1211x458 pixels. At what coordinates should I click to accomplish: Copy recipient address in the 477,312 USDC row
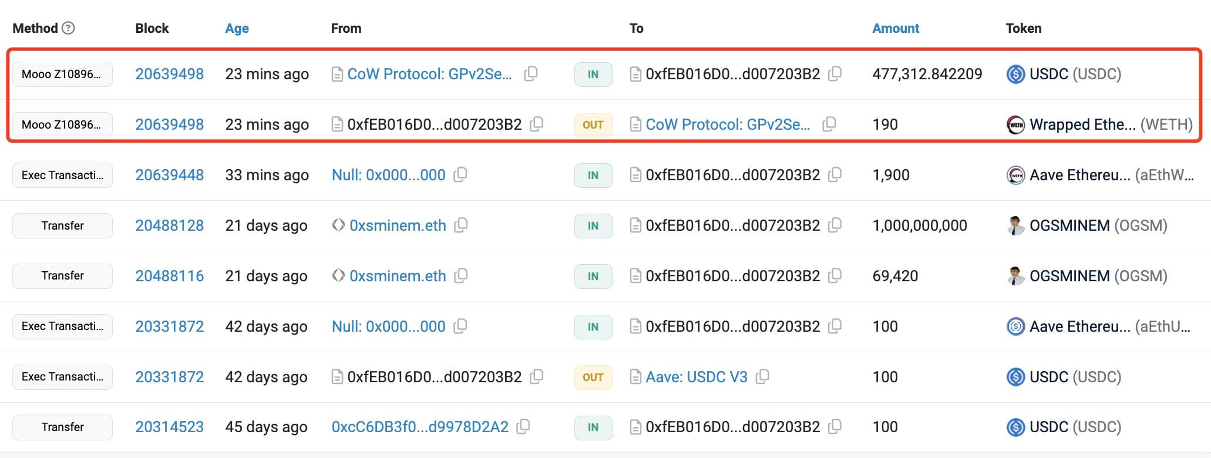coord(835,73)
